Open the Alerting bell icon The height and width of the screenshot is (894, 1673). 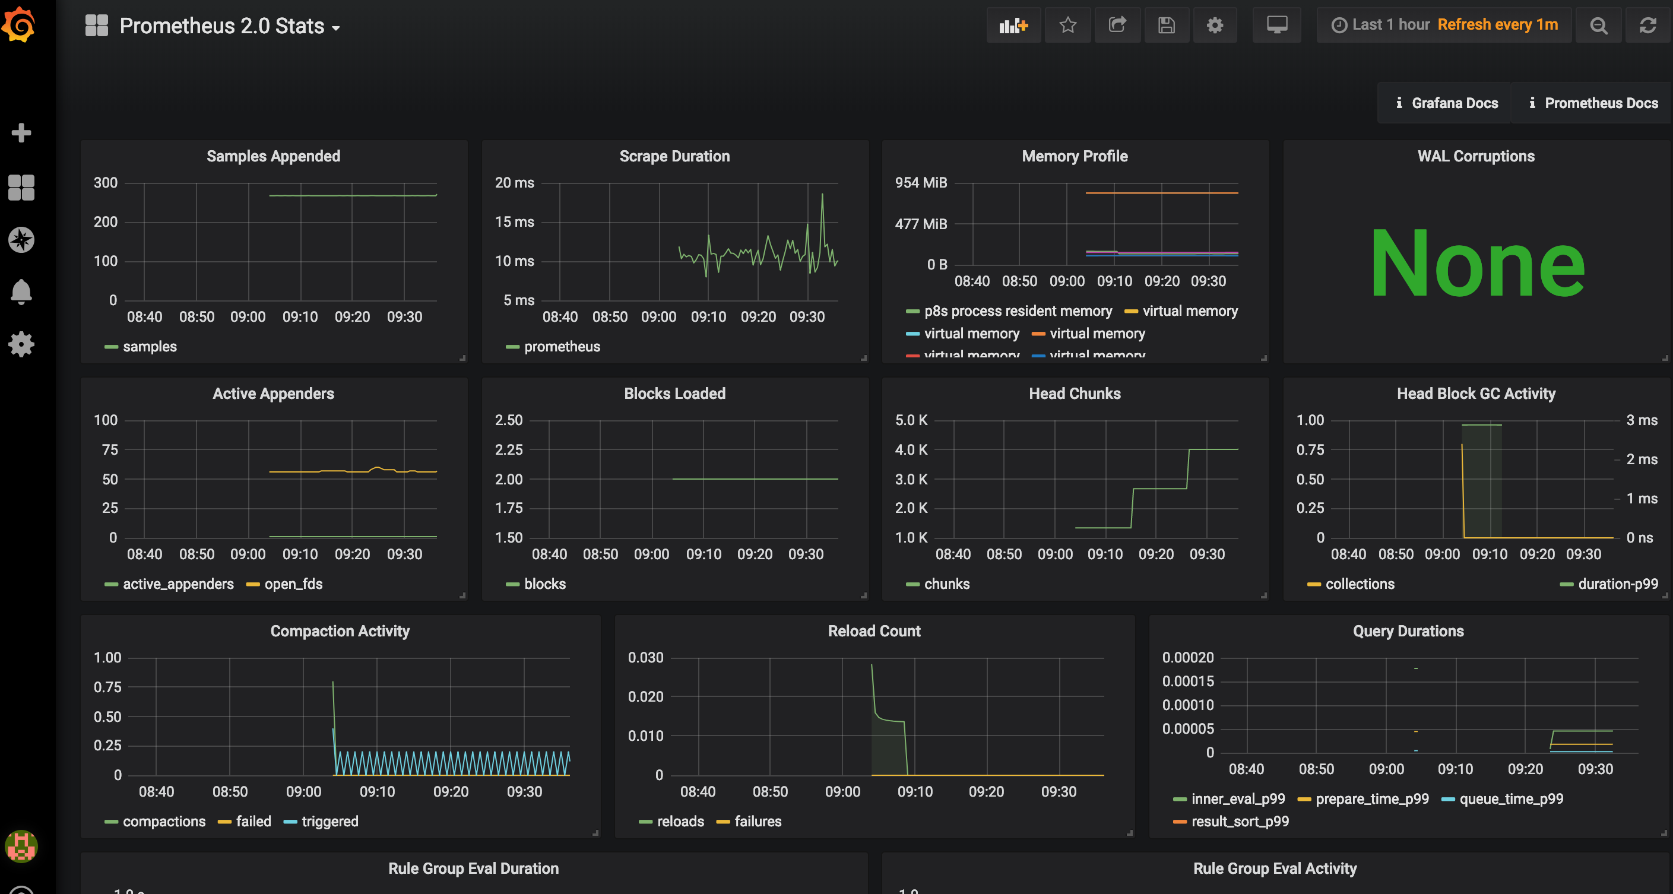pos(21,291)
